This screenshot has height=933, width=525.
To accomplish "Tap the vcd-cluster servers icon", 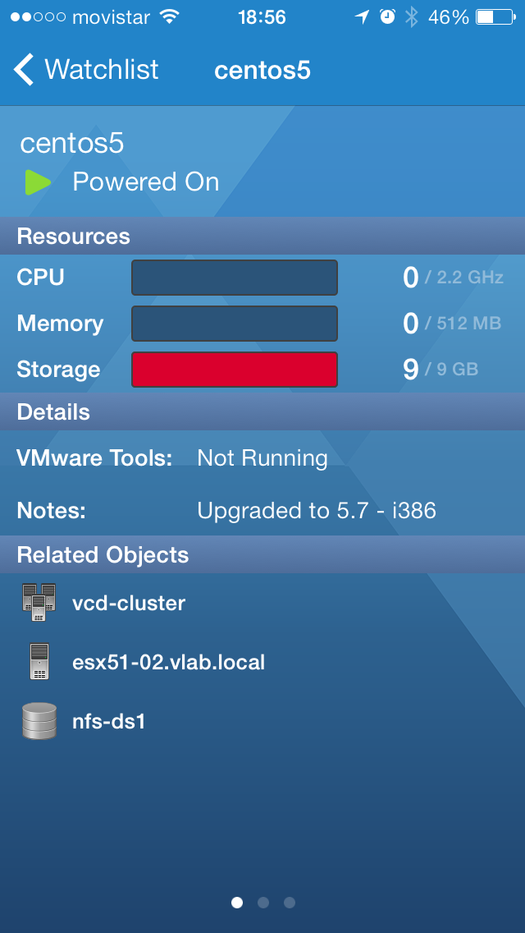I will [39, 602].
